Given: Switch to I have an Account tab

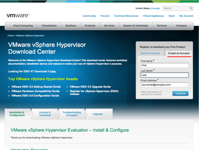Looking at the screenshot, I should pyautogui.click(x=150, y=53).
